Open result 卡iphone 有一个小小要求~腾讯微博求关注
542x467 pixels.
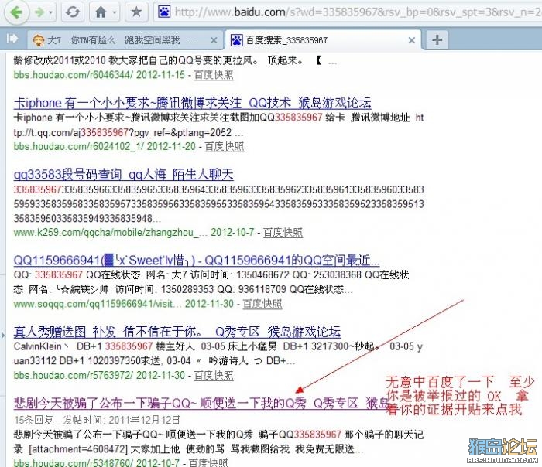193,103
